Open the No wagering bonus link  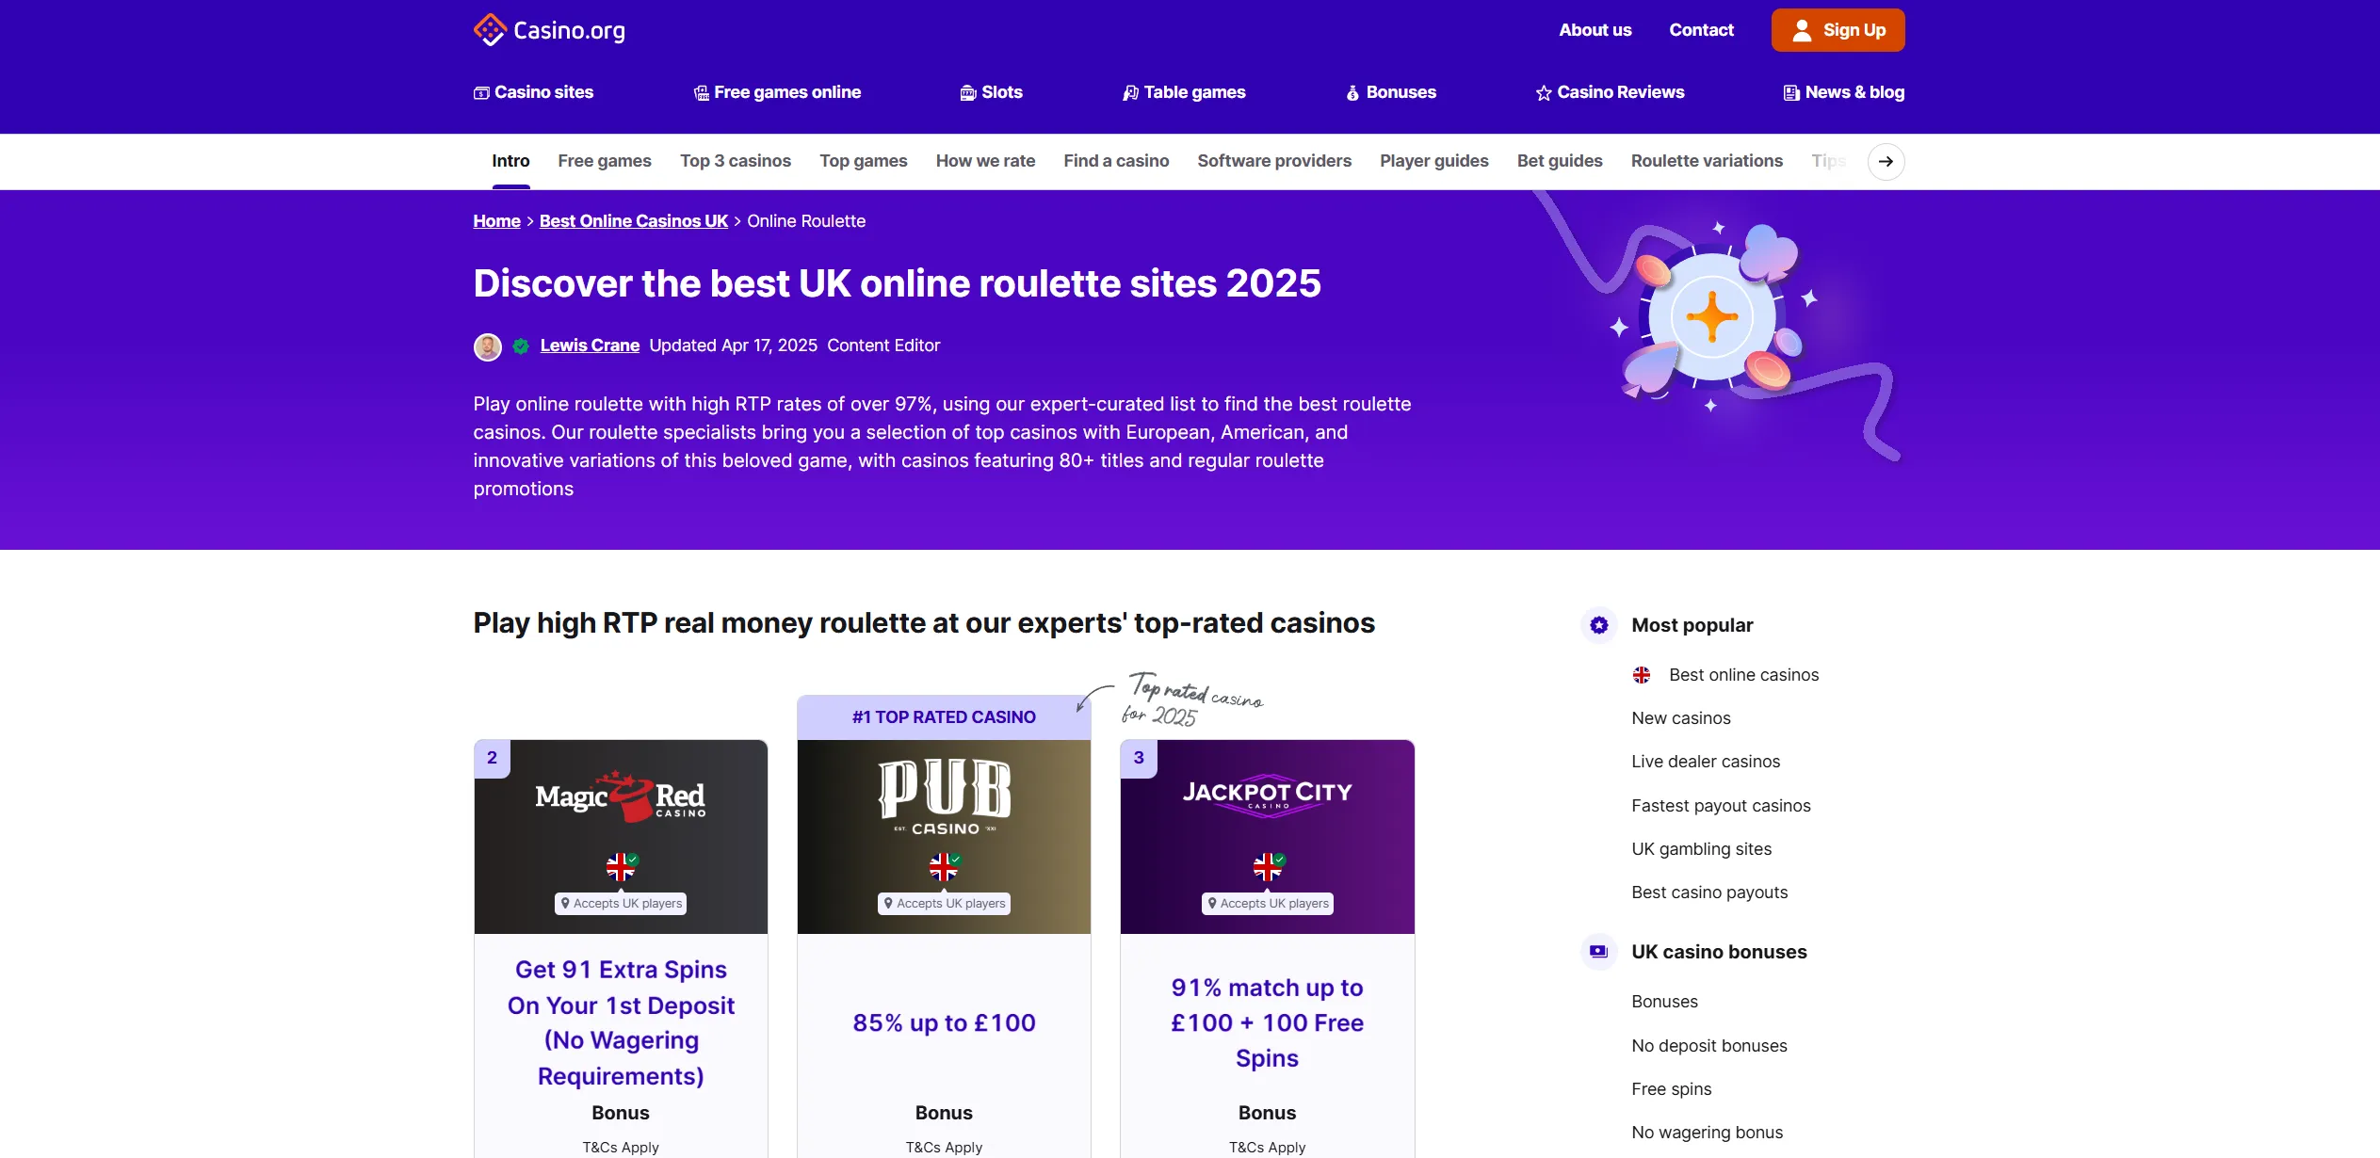click(x=1707, y=1133)
